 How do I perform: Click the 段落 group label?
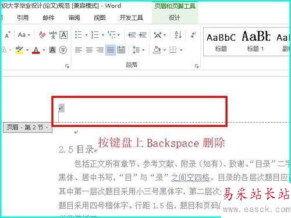pyautogui.click(x=132, y=65)
